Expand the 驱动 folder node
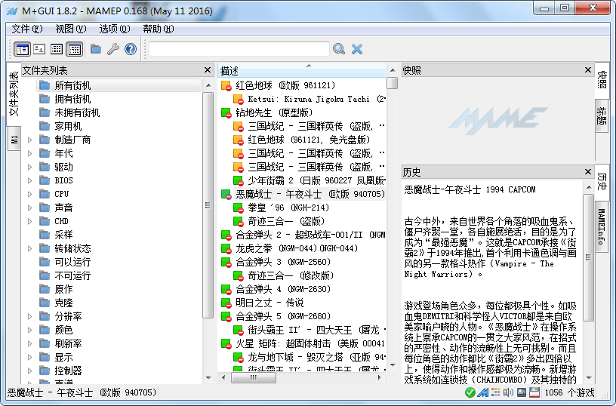This screenshot has width=616, height=406. pyautogui.click(x=30, y=167)
